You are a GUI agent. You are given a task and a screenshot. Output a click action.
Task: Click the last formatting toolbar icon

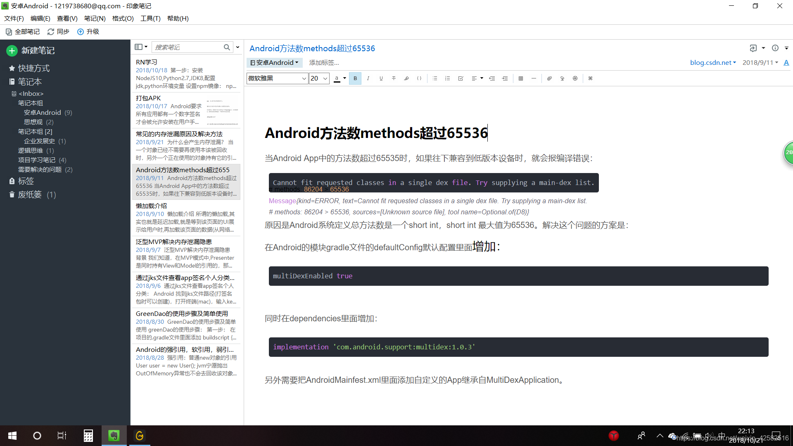click(591, 78)
